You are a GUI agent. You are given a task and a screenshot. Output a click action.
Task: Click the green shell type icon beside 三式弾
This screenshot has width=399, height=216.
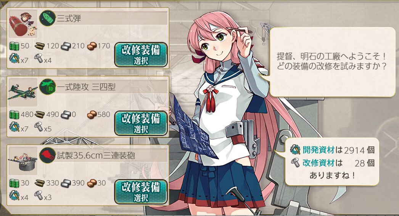coord(48,18)
